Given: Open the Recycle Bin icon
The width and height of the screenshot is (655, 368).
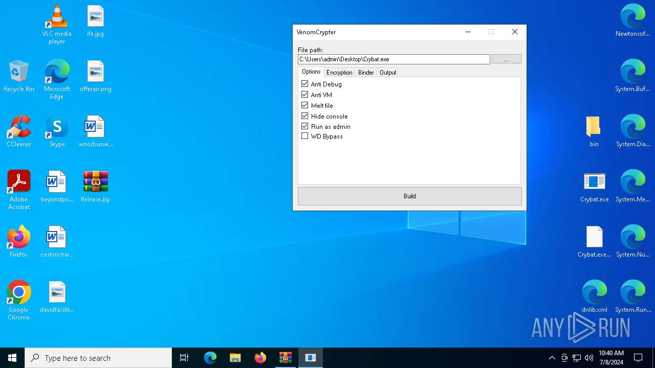Looking at the screenshot, I should [x=19, y=76].
